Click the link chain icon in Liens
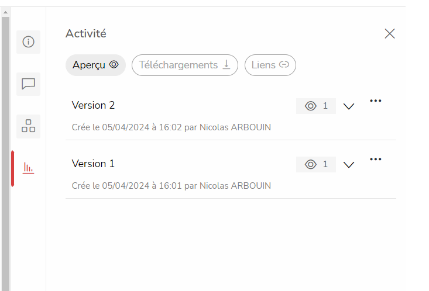This screenshot has height=291, width=429. click(284, 65)
